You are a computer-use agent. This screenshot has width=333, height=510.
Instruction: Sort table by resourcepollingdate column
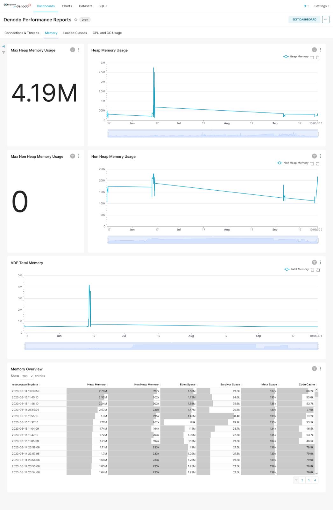[x=26, y=385]
